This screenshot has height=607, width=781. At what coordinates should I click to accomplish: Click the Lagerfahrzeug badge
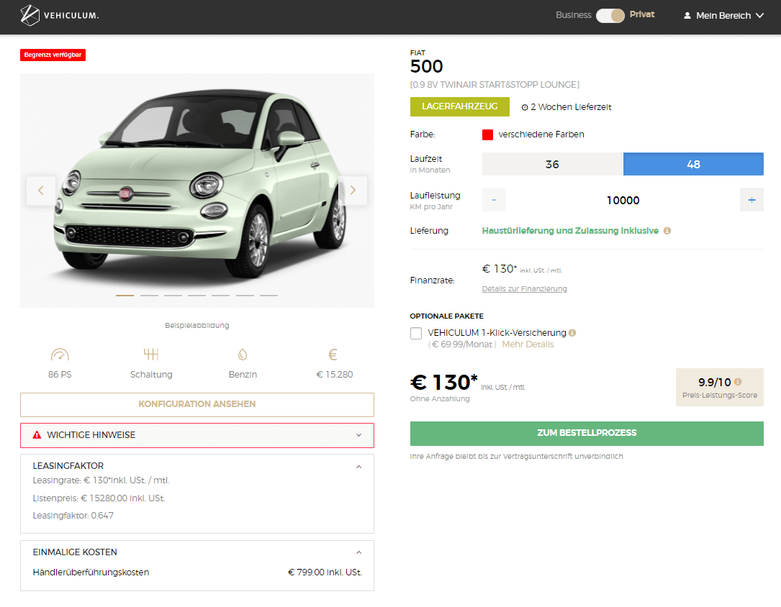tap(460, 106)
